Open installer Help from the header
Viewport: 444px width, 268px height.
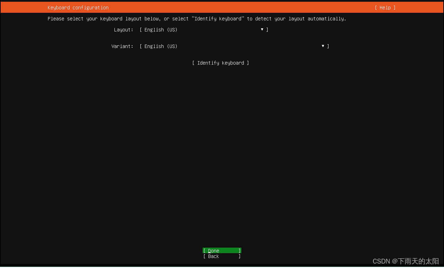pyautogui.click(x=385, y=7)
